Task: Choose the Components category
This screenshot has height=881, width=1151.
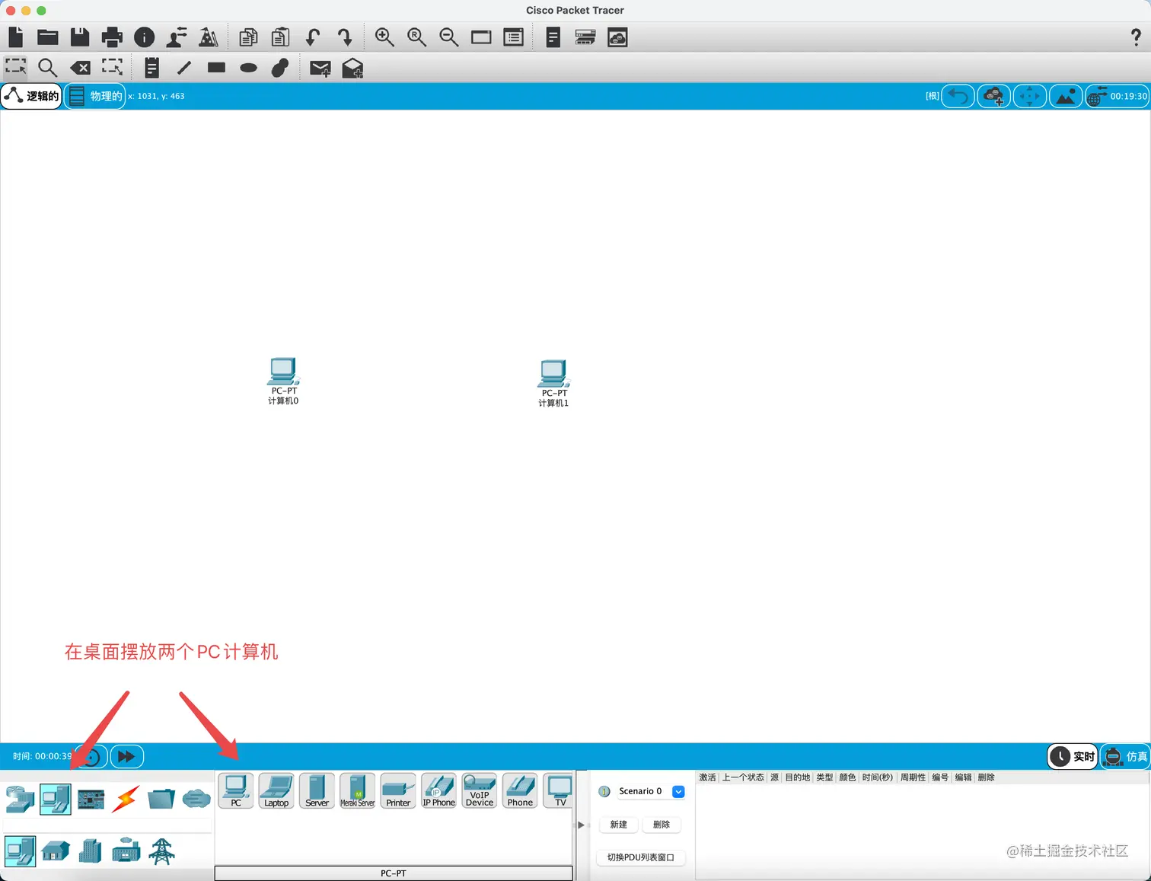Action: tap(91, 800)
